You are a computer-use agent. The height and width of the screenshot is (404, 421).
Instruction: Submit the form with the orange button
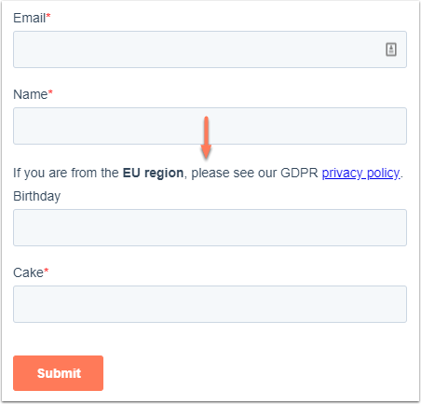click(58, 373)
